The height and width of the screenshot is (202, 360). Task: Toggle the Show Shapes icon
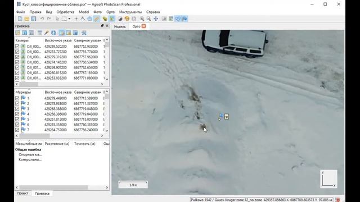click(178, 19)
